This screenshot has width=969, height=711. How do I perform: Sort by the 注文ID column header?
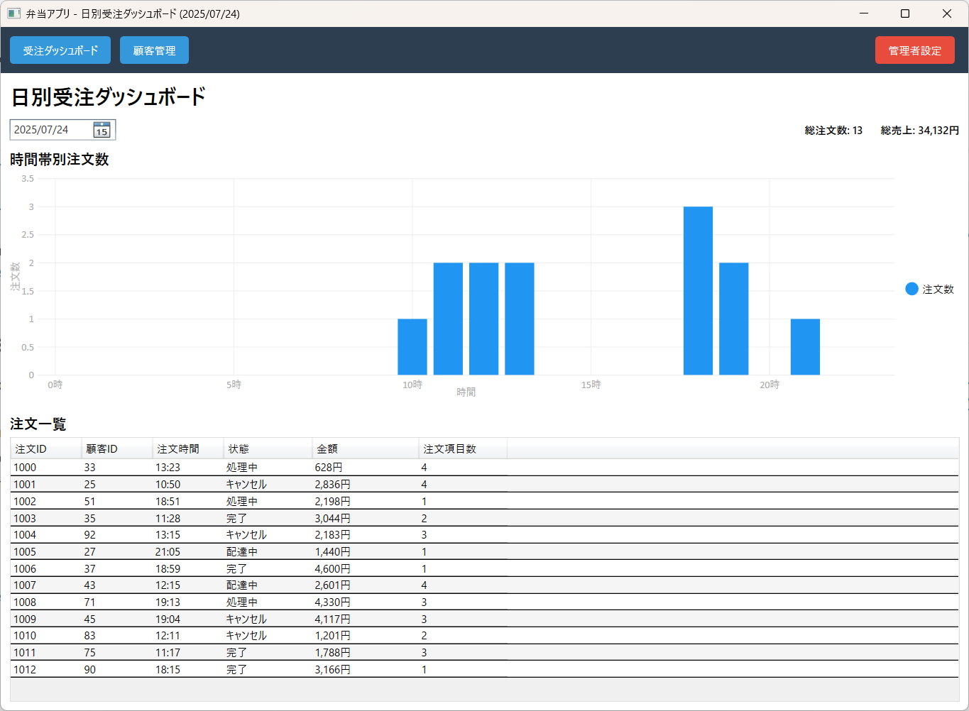(46, 449)
